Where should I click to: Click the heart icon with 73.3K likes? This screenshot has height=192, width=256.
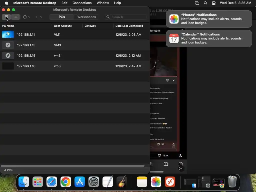(159, 155)
